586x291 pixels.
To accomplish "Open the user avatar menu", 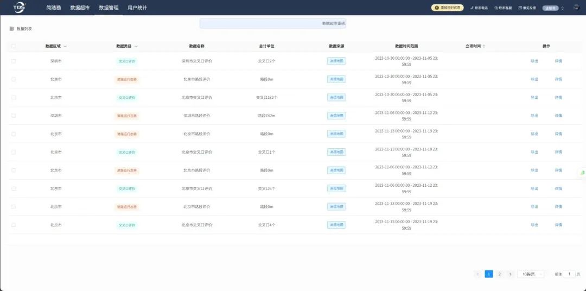I will pos(576,8).
